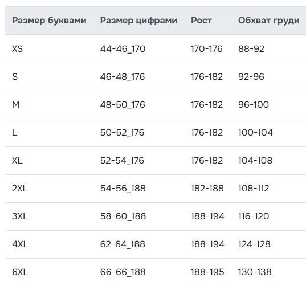Image resolution: width=306 pixels, height=286 pixels.
Task: Click the 44-46_170 numeric size cell
Action: point(123,49)
